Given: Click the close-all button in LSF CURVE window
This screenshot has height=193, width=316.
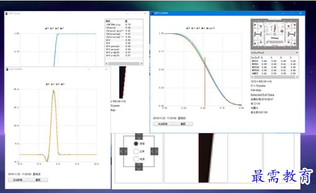Looking at the screenshot, I should click(x=18, y=180).
